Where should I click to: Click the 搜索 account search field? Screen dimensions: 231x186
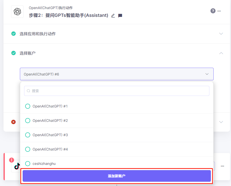(x=117, y=91)
